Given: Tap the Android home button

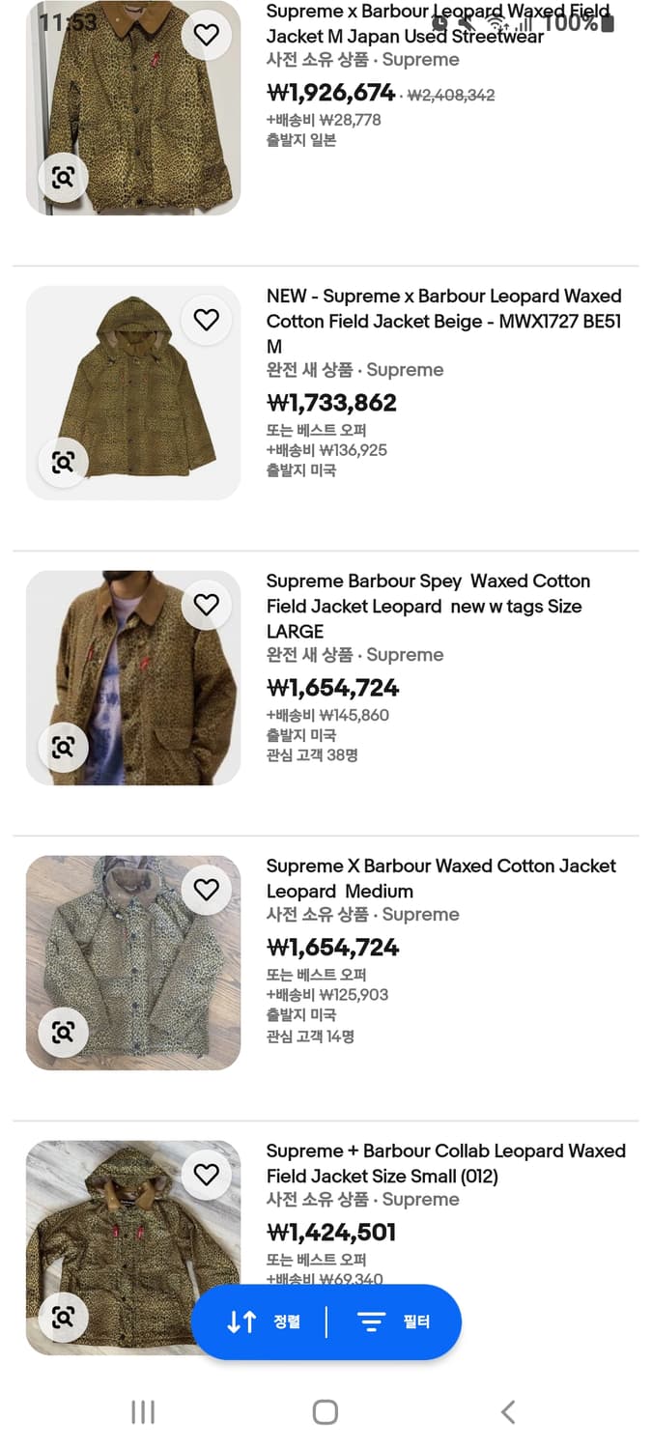Looking at the screenshot, I should point(326,1412).
